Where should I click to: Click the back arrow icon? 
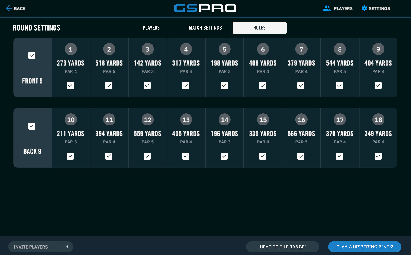[9, 8]
